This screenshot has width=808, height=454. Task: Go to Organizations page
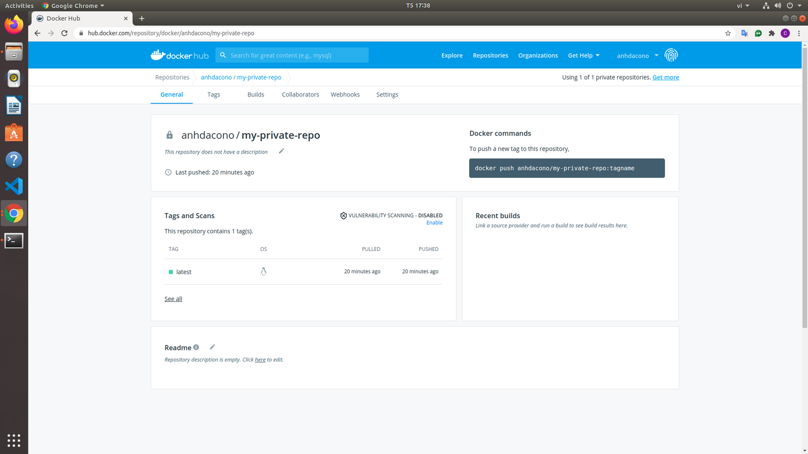(x=538, y=55)
